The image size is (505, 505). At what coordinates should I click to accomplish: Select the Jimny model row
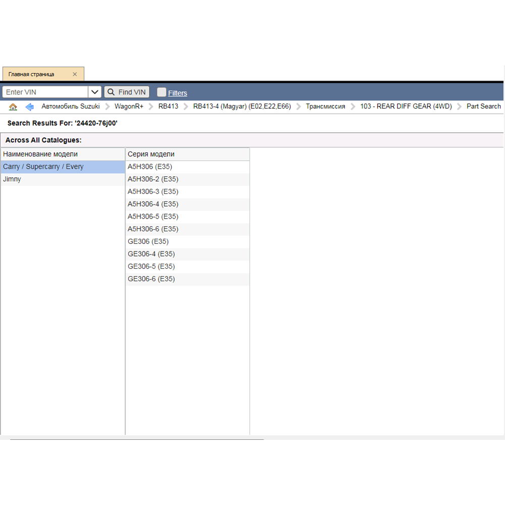pos(12,179)
